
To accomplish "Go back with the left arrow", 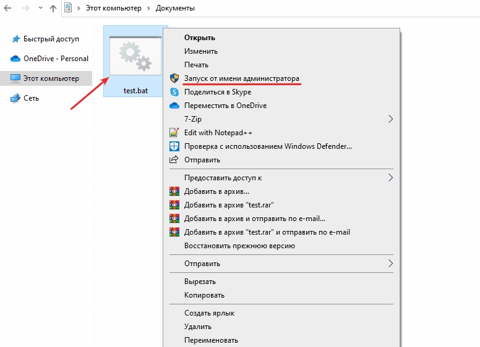I will 7,8.
